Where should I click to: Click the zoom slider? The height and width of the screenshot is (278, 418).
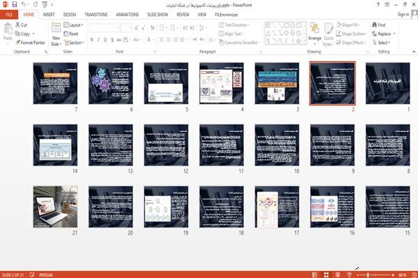376,275
